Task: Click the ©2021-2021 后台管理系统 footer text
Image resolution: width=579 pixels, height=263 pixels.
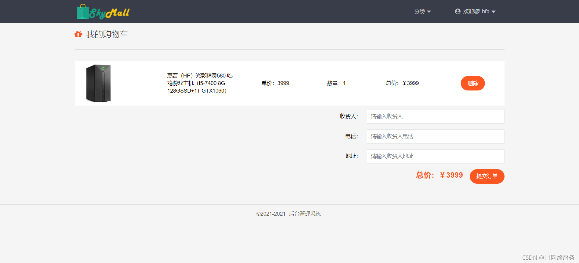Action: click(x=289, y=214)
